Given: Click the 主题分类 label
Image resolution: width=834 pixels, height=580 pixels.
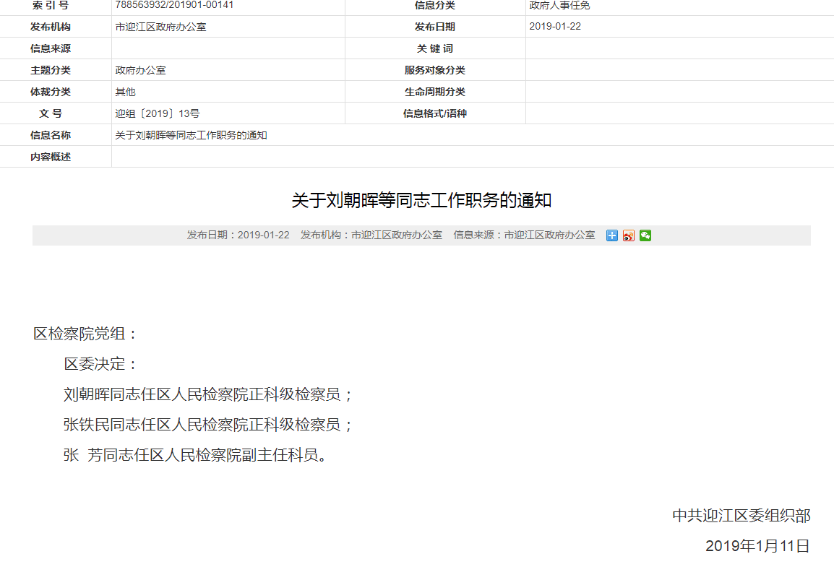Looking at the screenshot, I should (51, 70).
